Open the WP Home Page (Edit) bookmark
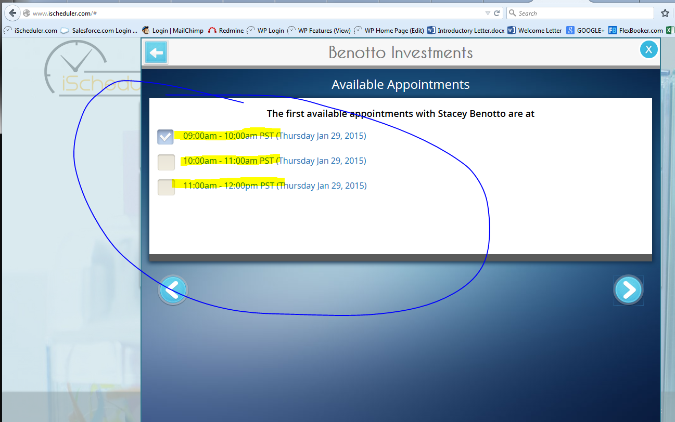 click(x=389, y=31)
